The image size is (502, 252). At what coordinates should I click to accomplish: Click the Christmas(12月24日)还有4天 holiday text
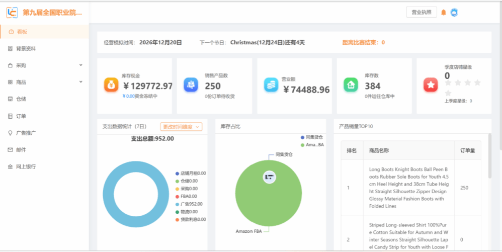point(267,42)
